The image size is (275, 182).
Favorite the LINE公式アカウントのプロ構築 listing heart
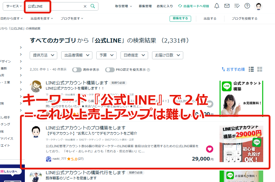210,149
